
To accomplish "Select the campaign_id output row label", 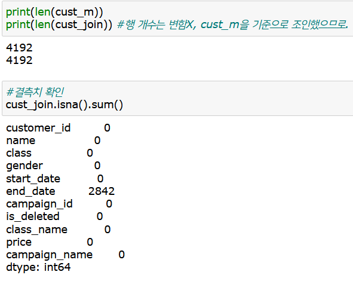I will coord(39,204).
